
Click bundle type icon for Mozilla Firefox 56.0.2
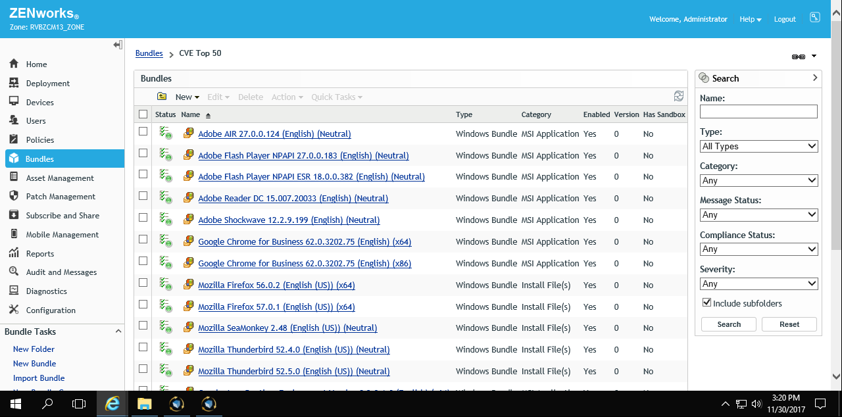pos(188,285)
